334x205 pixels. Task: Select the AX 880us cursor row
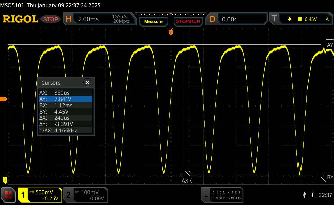[65, 93]
